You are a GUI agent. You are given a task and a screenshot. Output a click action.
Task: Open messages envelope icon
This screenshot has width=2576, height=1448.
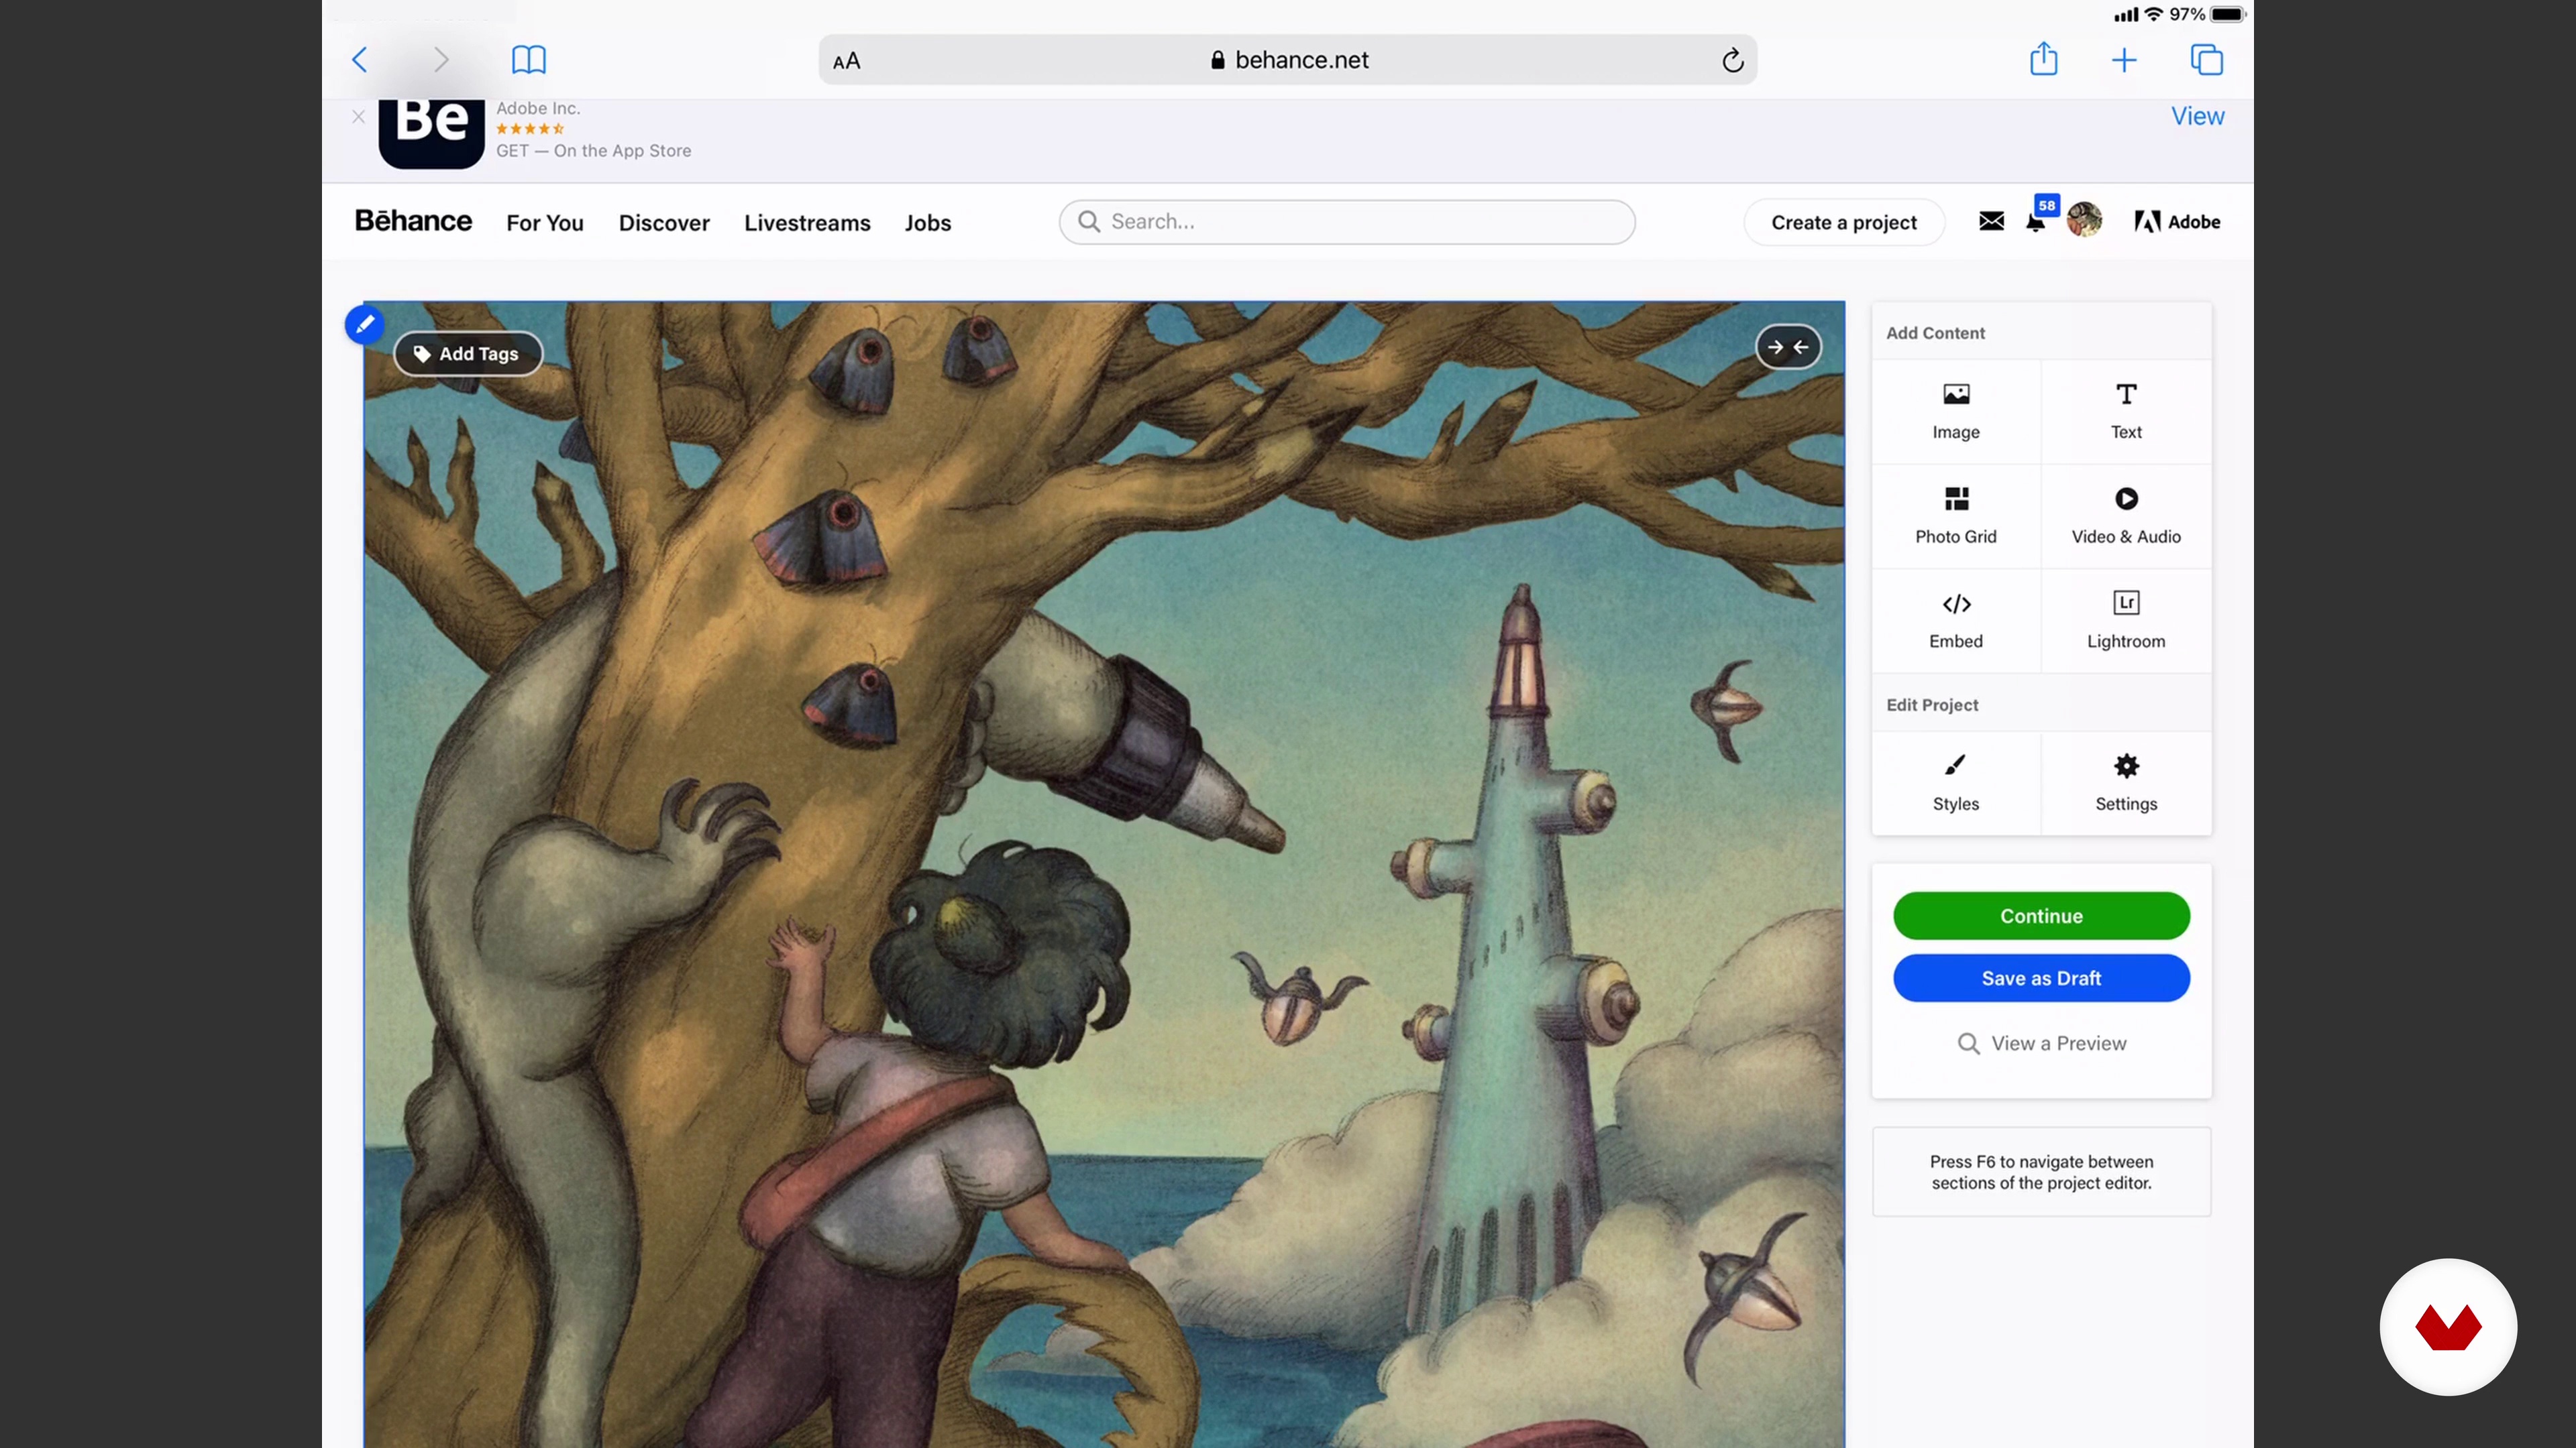tap(1991, 221)
